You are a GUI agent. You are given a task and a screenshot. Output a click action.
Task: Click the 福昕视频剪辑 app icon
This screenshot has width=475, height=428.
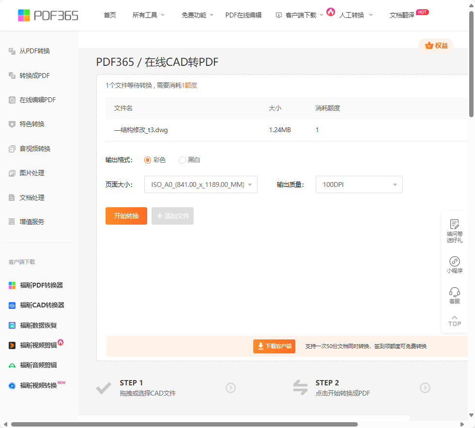(12, 345)
